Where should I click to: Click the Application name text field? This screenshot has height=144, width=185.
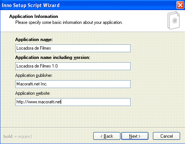[73, 48]
